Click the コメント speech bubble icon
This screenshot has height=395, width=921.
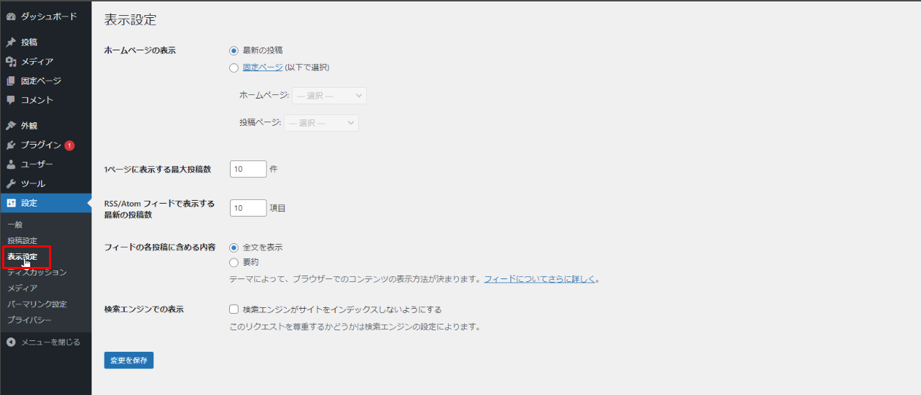[11, 100]
